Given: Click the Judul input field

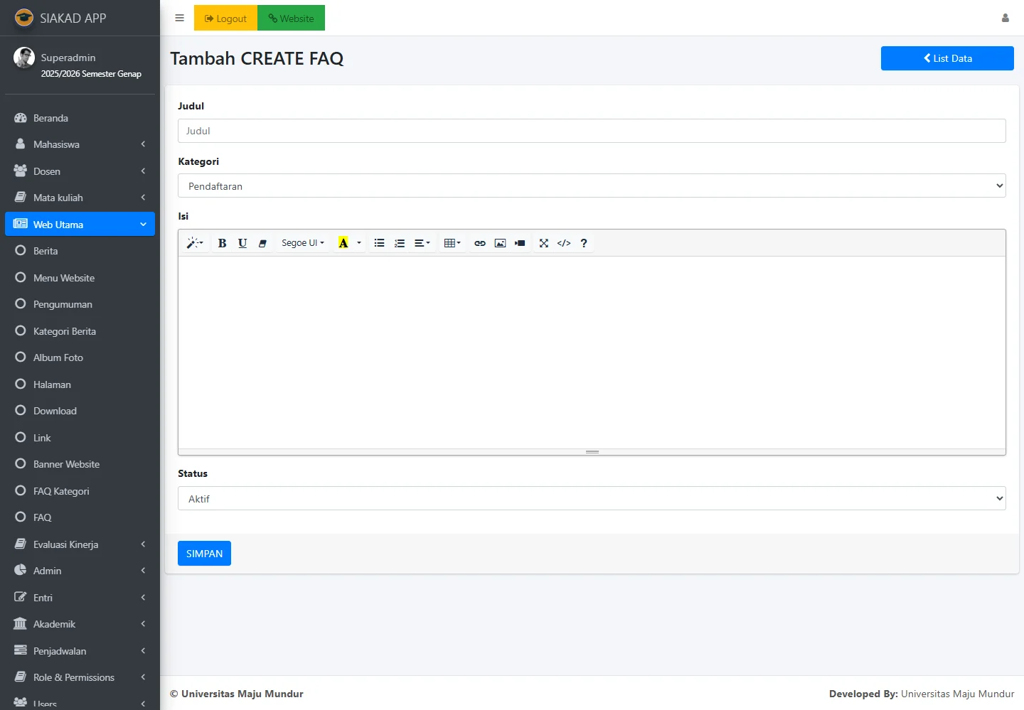Looking at the screenshot, I should pyautogui.click(x=591, y=131).
